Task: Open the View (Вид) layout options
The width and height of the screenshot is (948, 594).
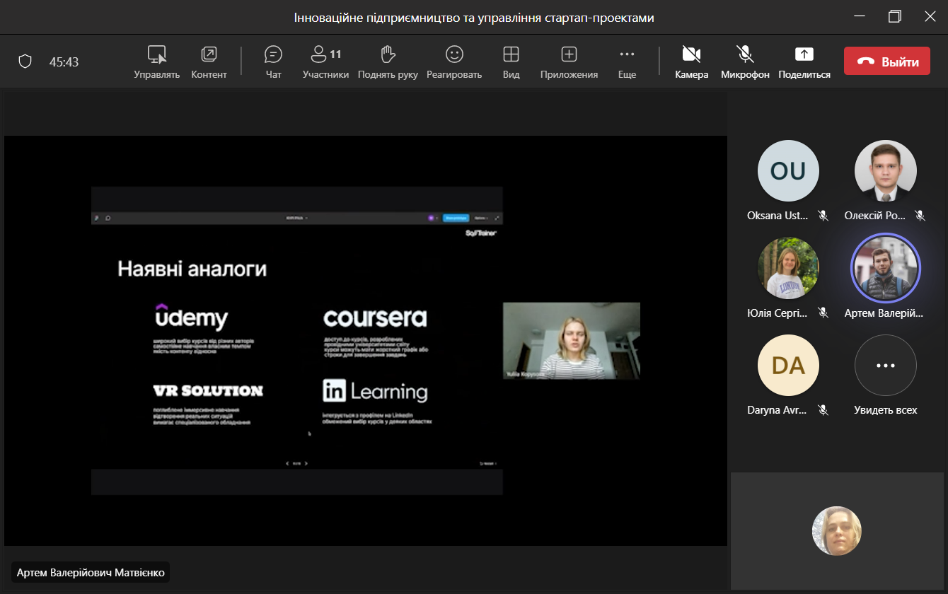Action: click(x=511, y=62)
